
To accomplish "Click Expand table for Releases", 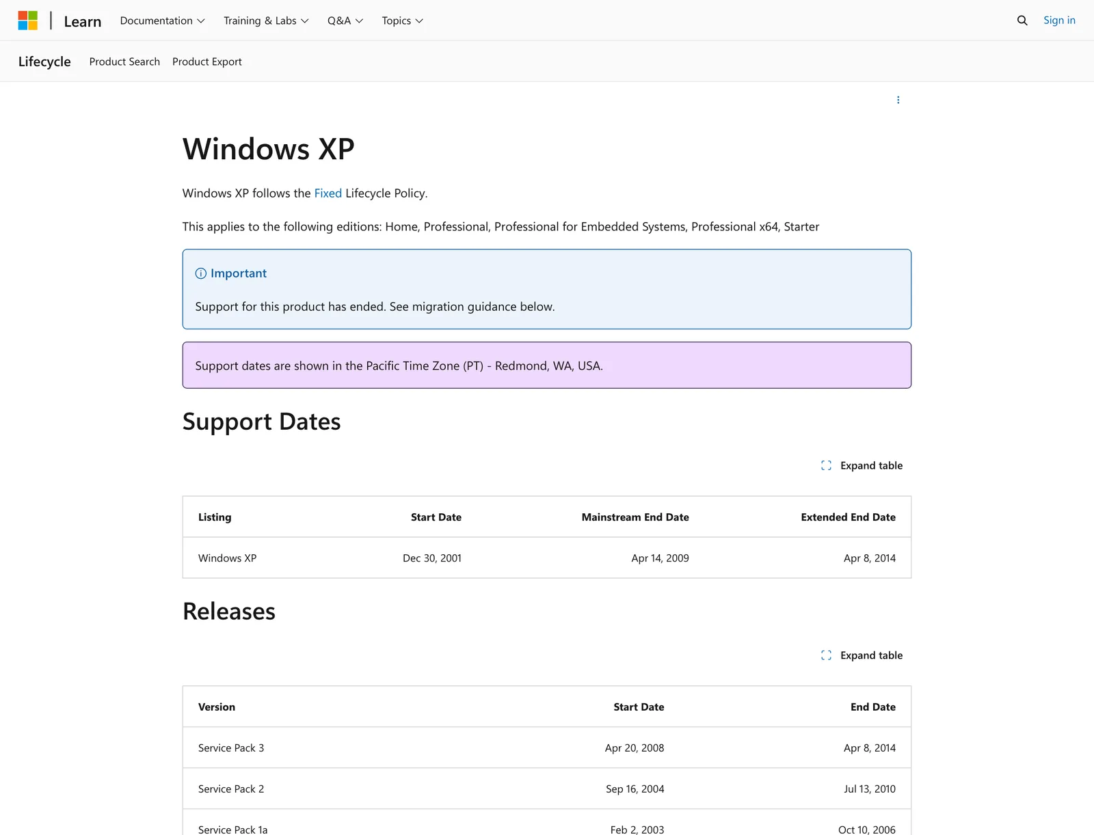I will coord(862,655).
